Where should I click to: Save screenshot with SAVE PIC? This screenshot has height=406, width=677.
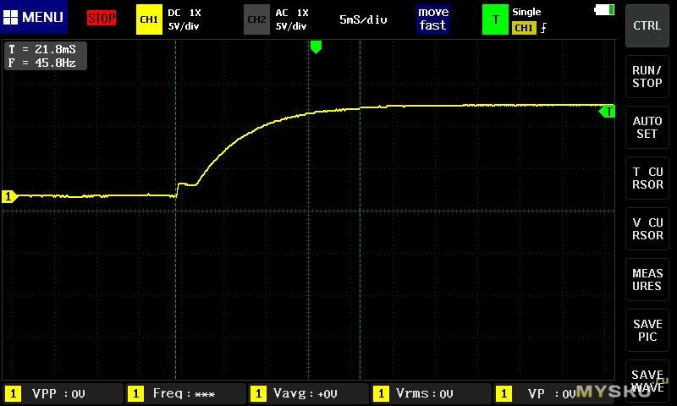[647, 331]
